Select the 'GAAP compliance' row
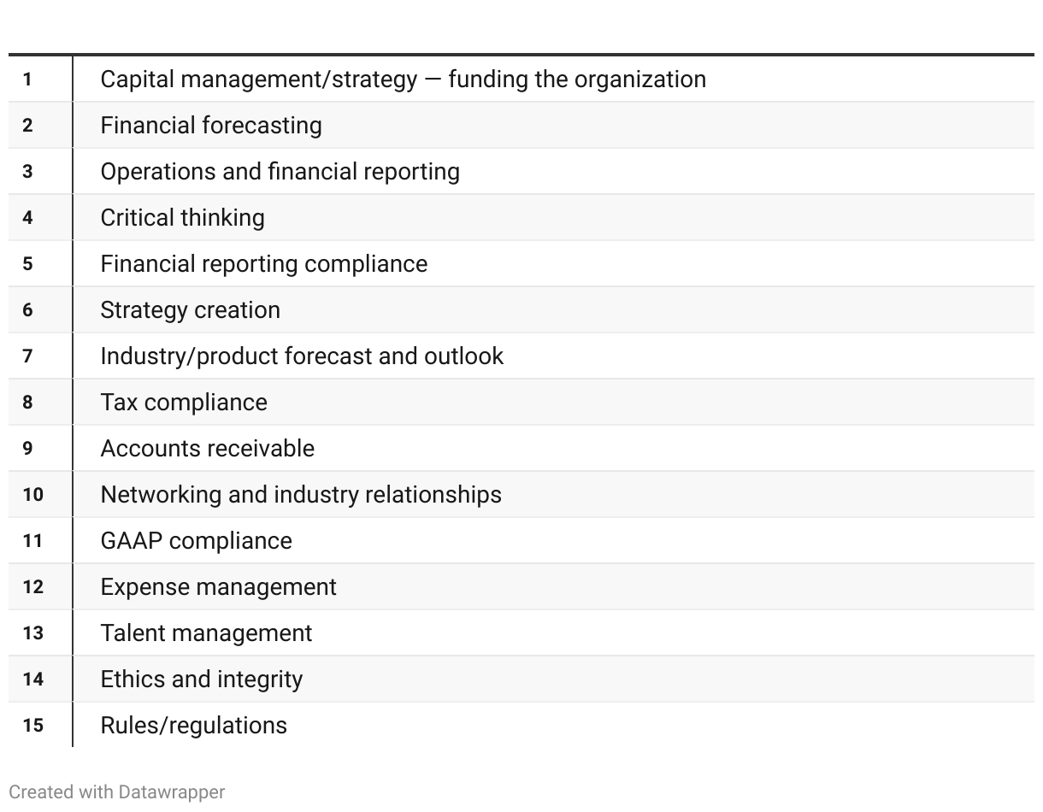Image resolution: width=1043 pixels, height=812 pixels. [521, 540]
